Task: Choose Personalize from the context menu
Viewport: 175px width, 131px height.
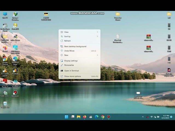Action: 80,65
